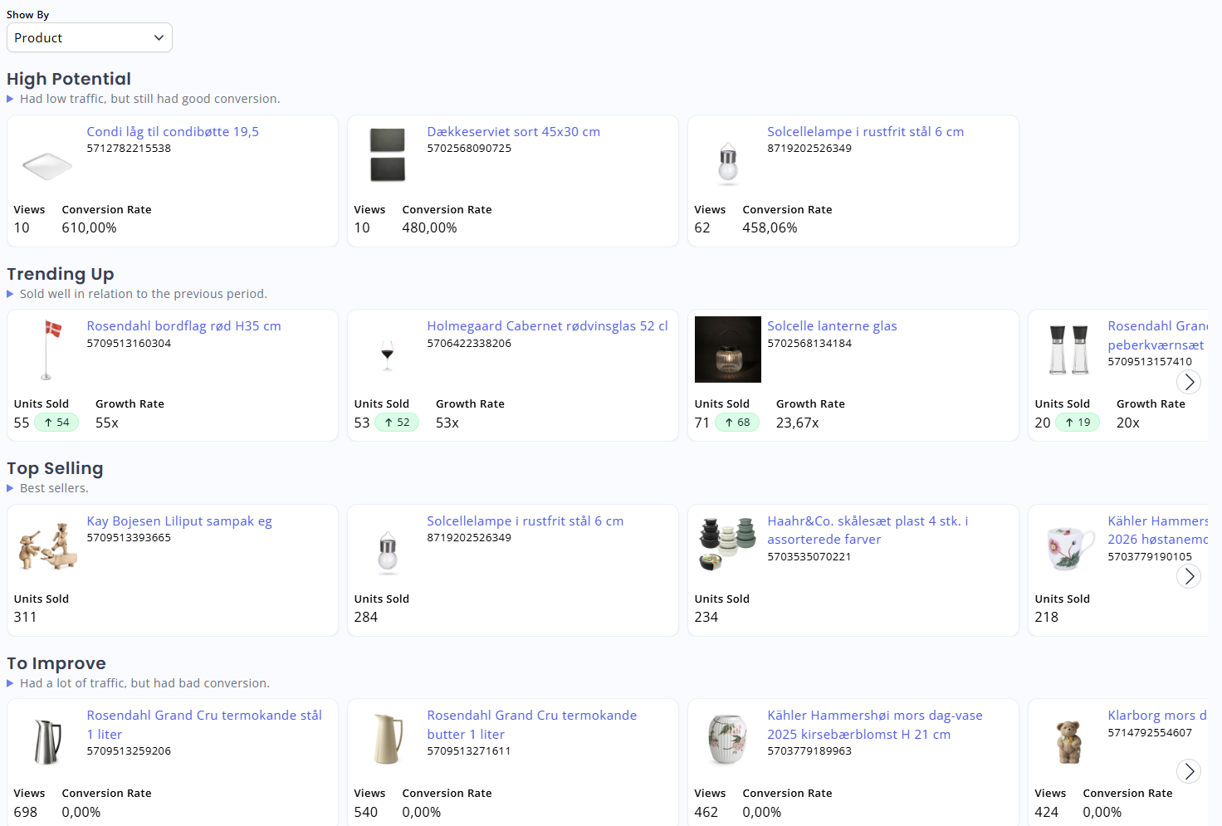This screenshot has width=1222, height=826.
Task: Select barcode 5703779189963
Action: click(x=809, y=751)
